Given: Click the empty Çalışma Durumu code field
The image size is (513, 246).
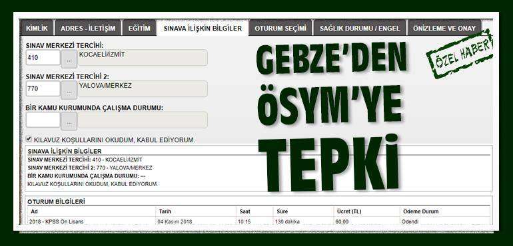Looking at the screenshot, I should point(43,120).
